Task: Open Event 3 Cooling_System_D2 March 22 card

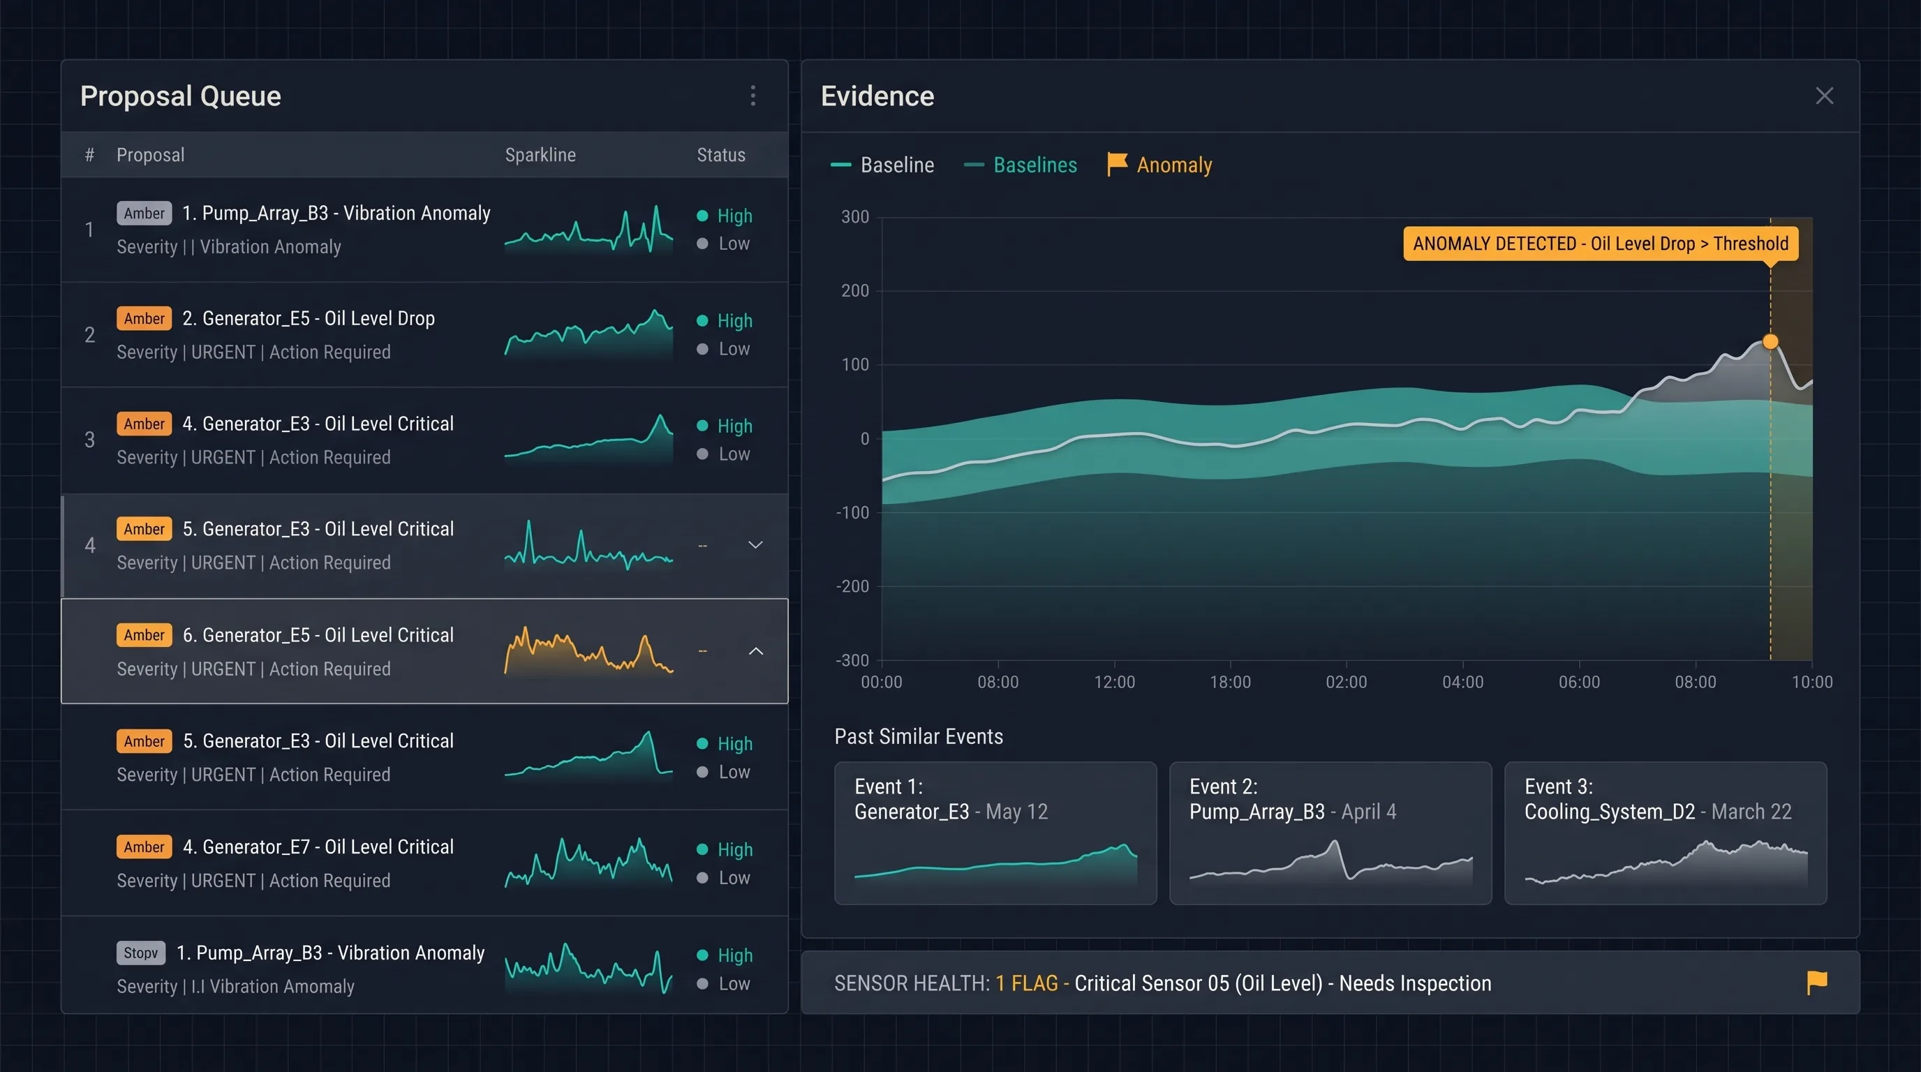Action: click(1666, 833)
